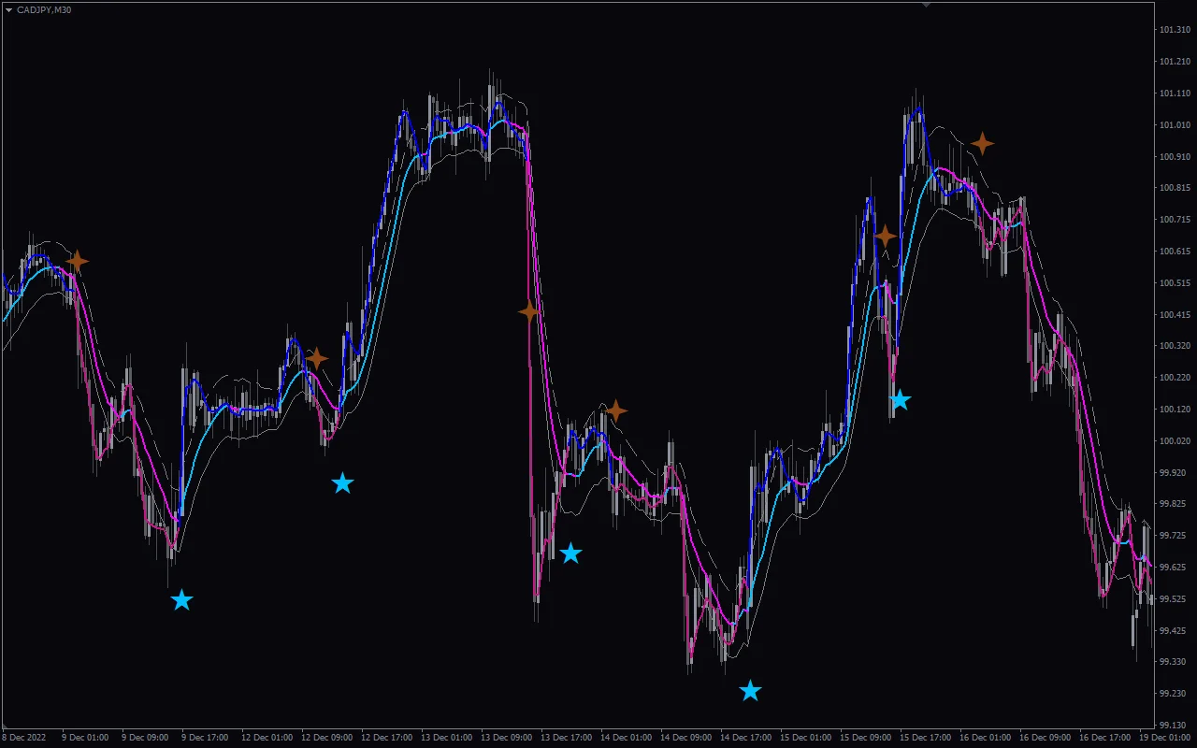Click the orange star near the top-right peak
Image resolution: width=1197 pixels, height=748 pixels.
tap(982, 143)
